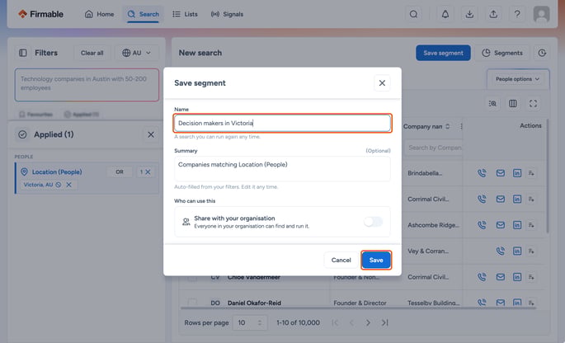Screen dimensions: 565x343
Task: Click the Ashcombe Ridge company cell
Action: pos(433,225)
